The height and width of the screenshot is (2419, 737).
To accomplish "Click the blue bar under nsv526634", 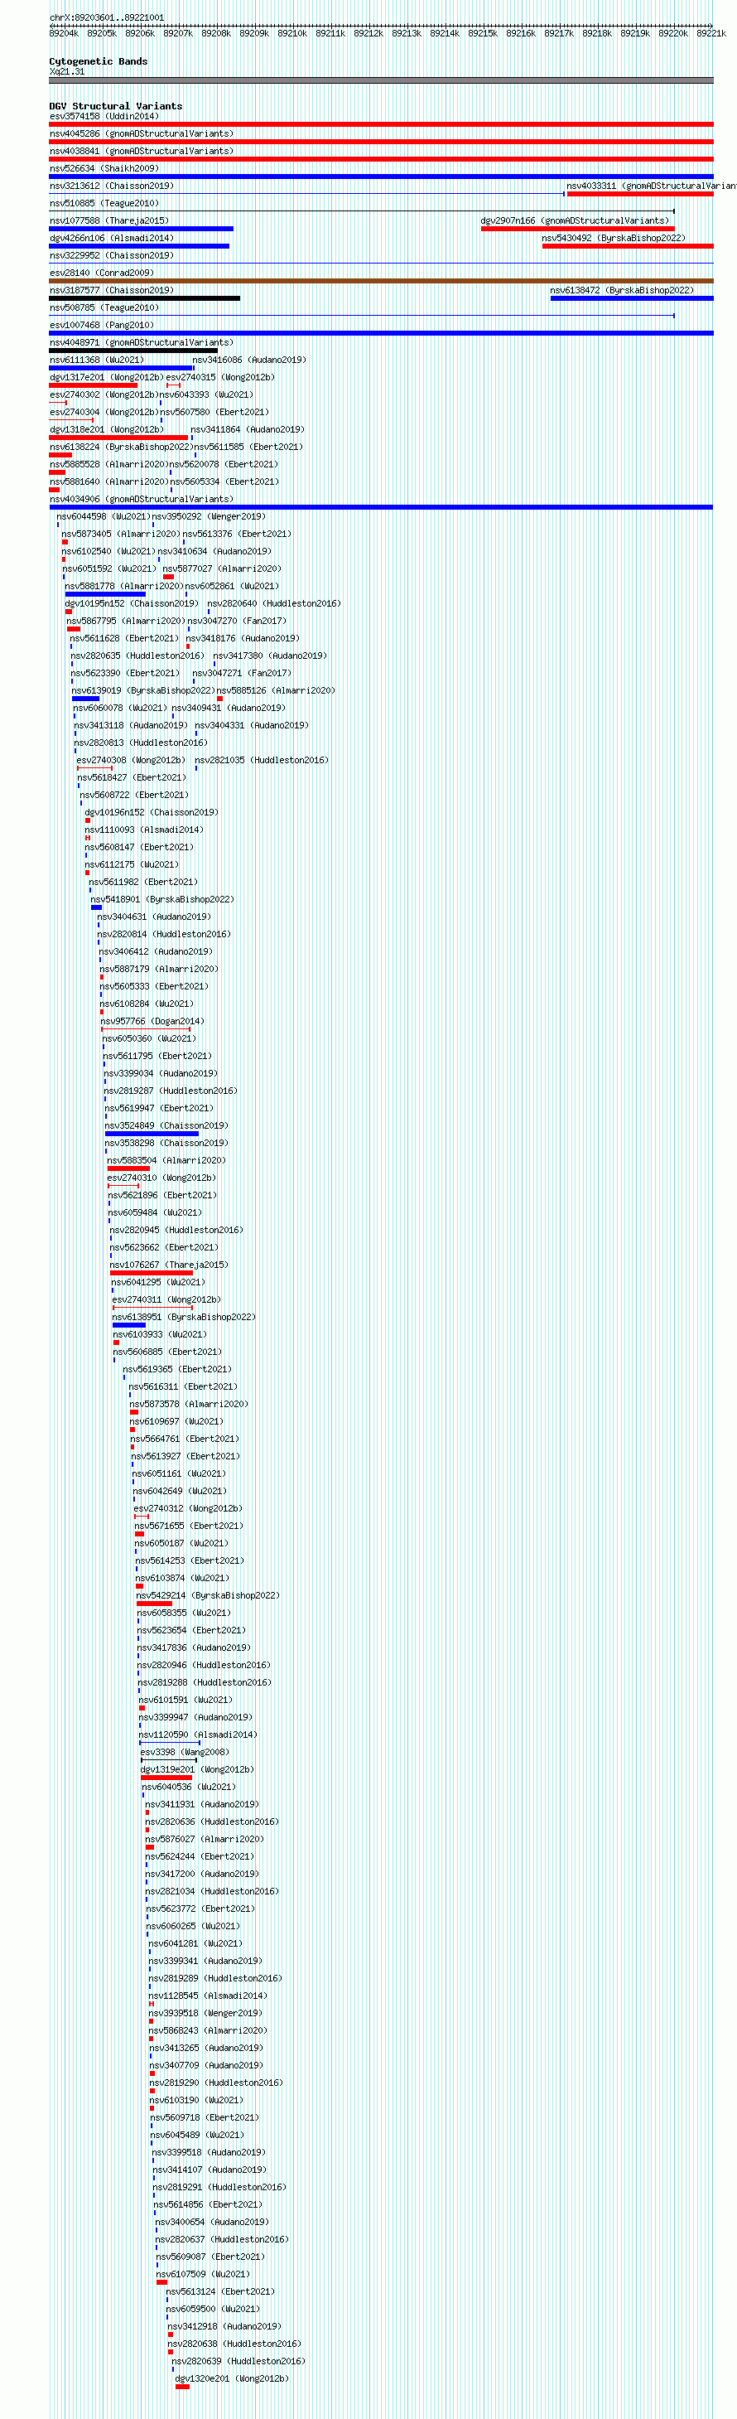I will click(x=381, y=177).
